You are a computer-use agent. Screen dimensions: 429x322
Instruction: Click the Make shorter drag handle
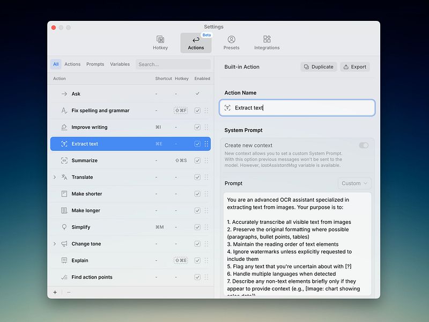click(x=206, y=194)
